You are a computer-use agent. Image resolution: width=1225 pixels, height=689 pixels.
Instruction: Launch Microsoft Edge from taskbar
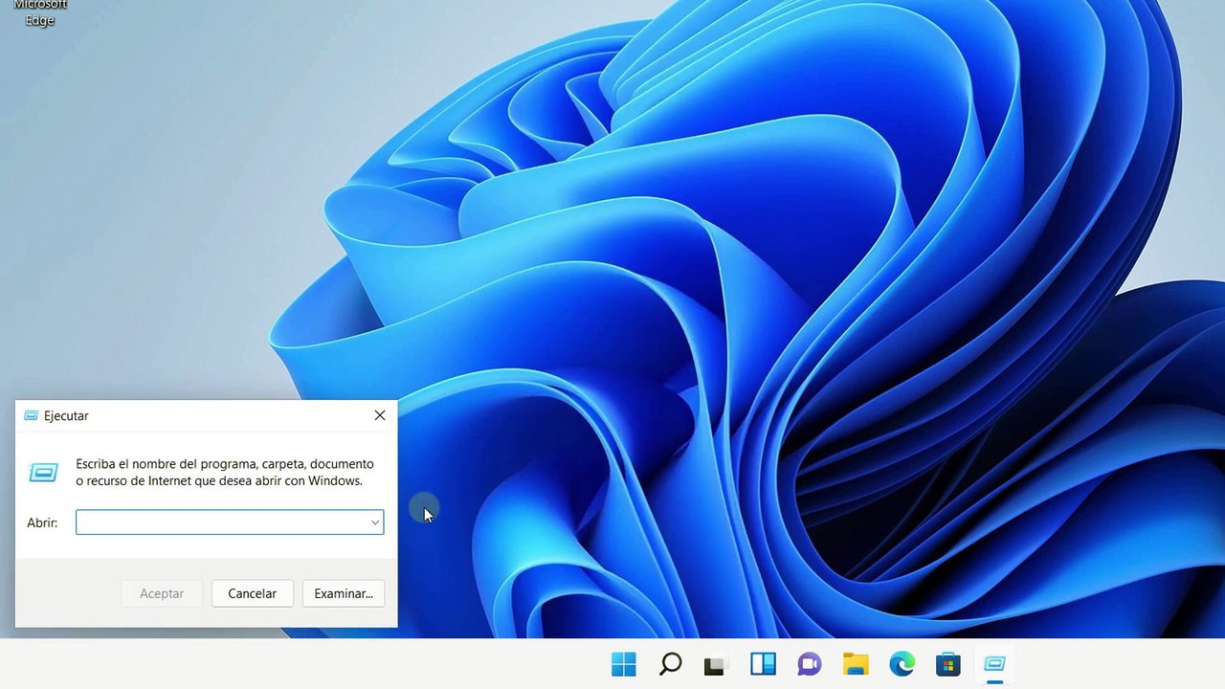coord(902,663)
